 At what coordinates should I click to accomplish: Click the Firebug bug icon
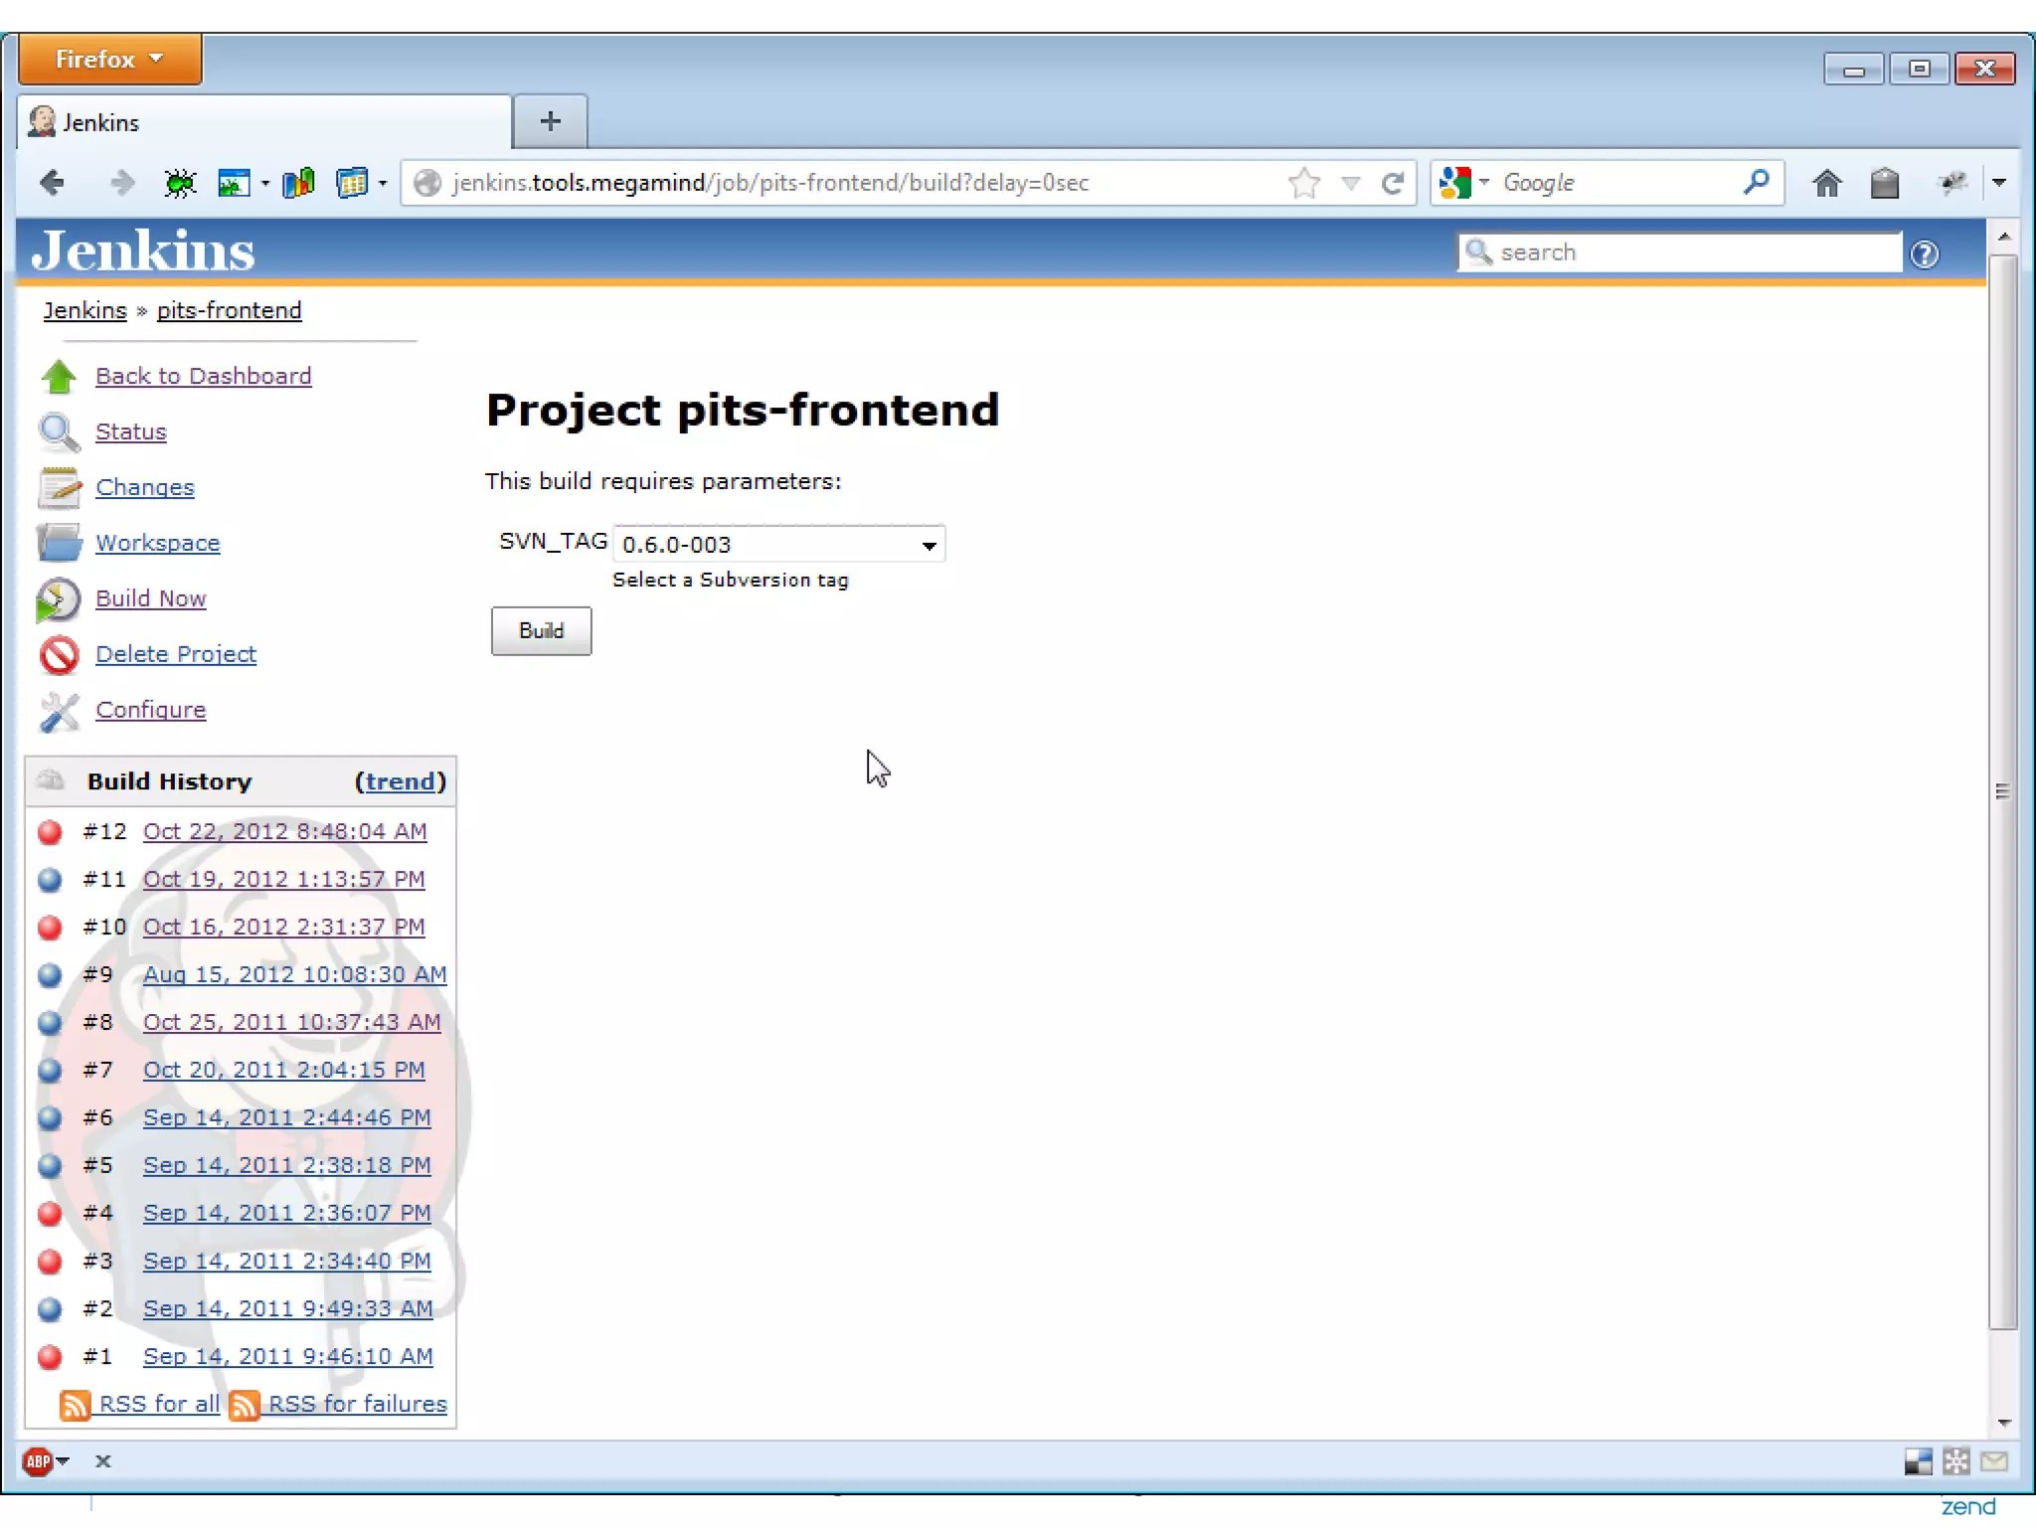(180, 183)
